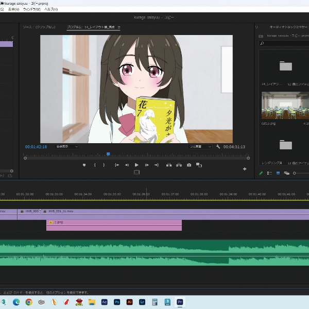This screenshot has width=309, height=309.
Task: Open the Program panel tab menu icon
Action: pyautogui.click(x=119, y=27)
